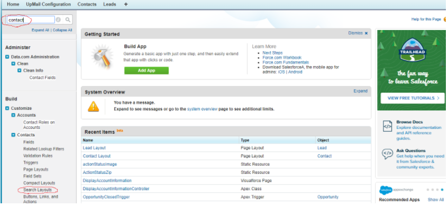Viewport: 448px width, 207px height.
Task: Click the quick find magnifier icon
Action: pyautogui.click(x=68, y=20)
